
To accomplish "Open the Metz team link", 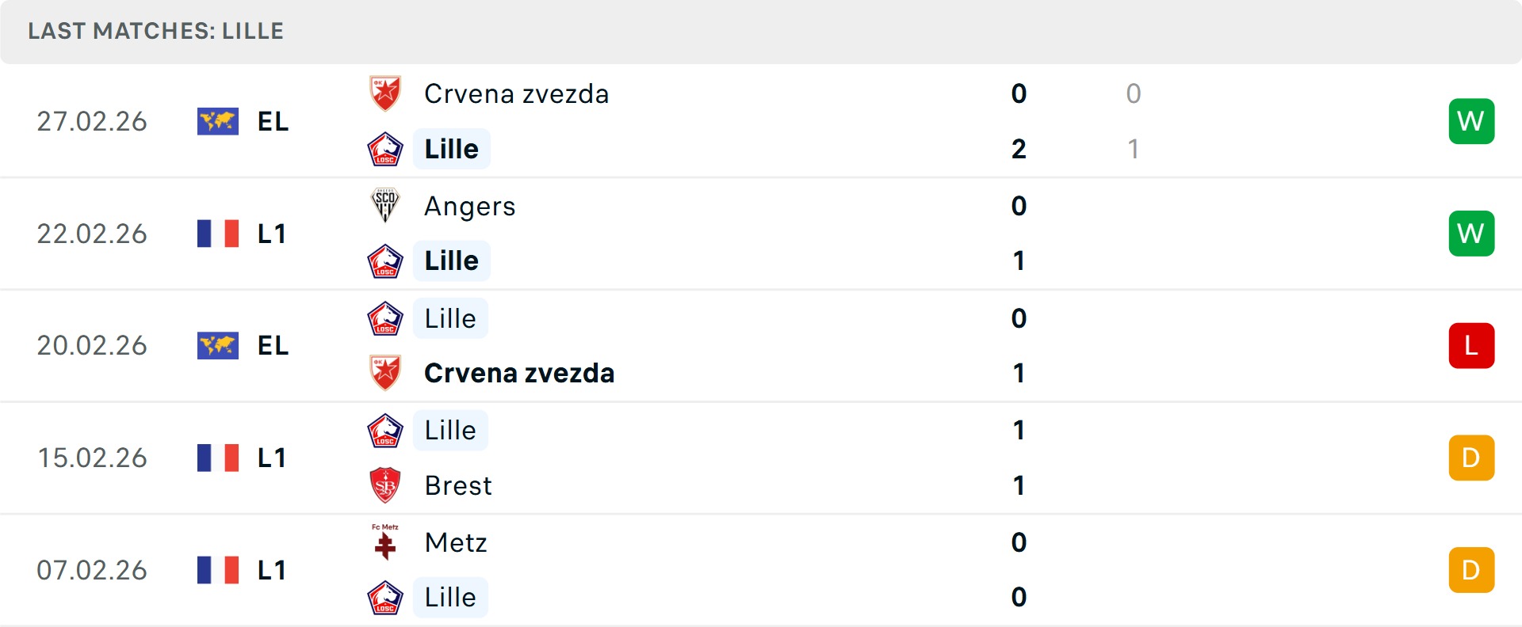I will (456, 542).
